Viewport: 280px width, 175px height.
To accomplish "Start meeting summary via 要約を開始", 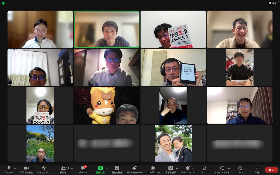I will point(117,168).
